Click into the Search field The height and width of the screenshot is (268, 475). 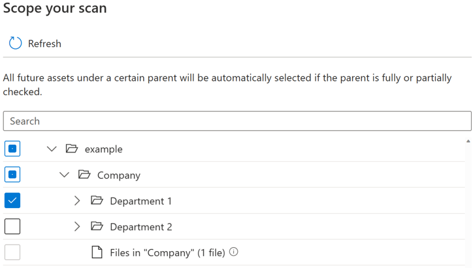(x=237, y=121)
